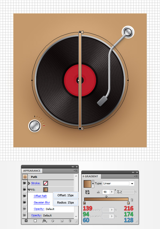Collapse the Appearance panel with the double-arrow icon

point(73,167)
